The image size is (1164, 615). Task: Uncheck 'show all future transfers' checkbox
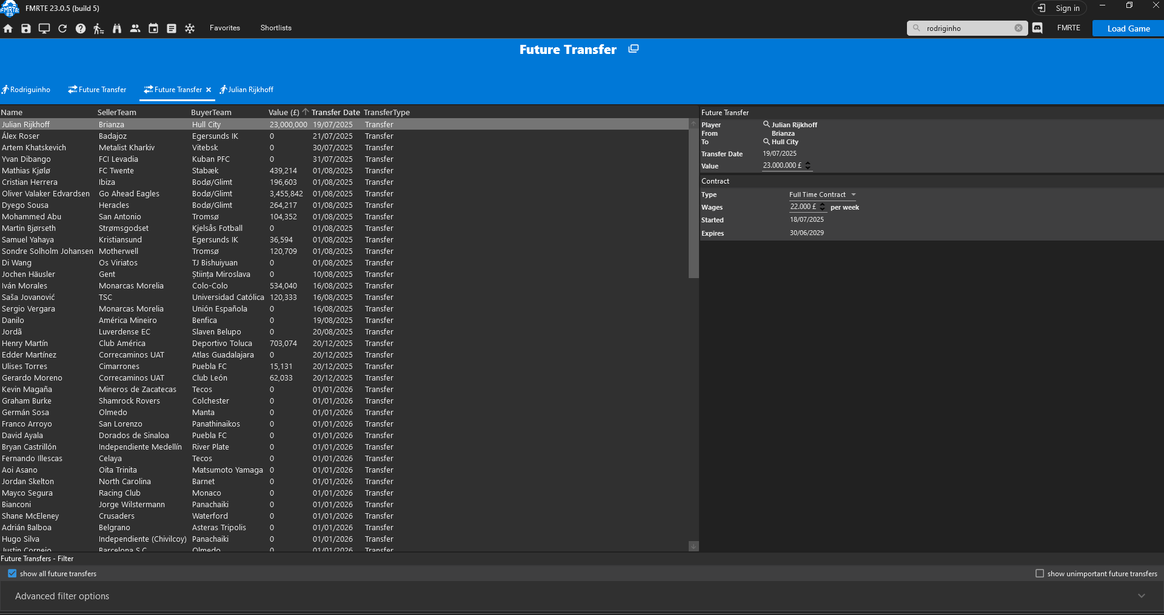[x=12, y=573]
